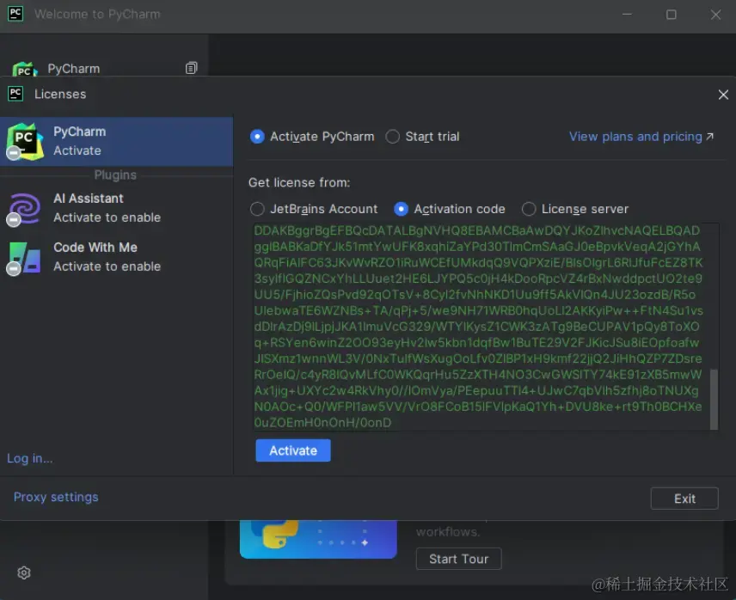This screenshot has height=600, width=736.
Task: Select Code With Me plugin entry
Action: (x=116, y=257)
